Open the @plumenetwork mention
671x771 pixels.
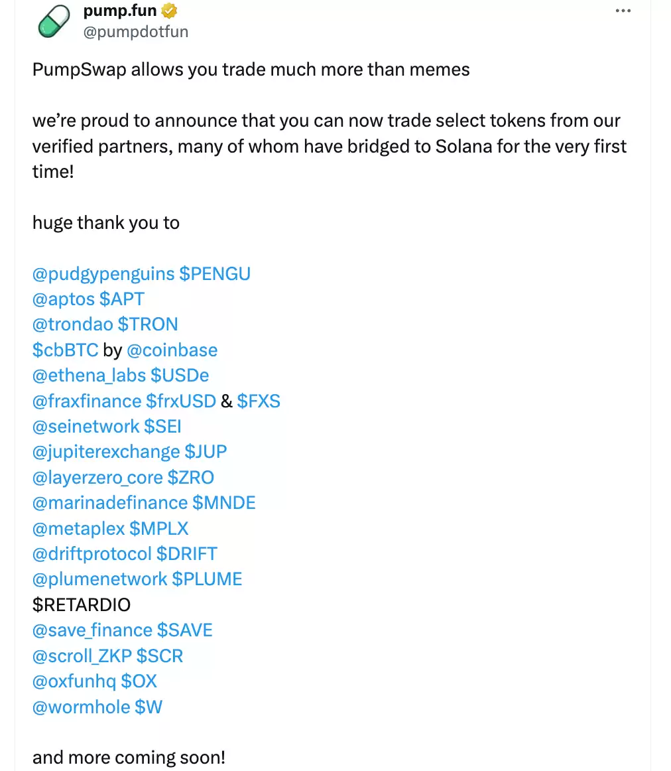[100, 579]
